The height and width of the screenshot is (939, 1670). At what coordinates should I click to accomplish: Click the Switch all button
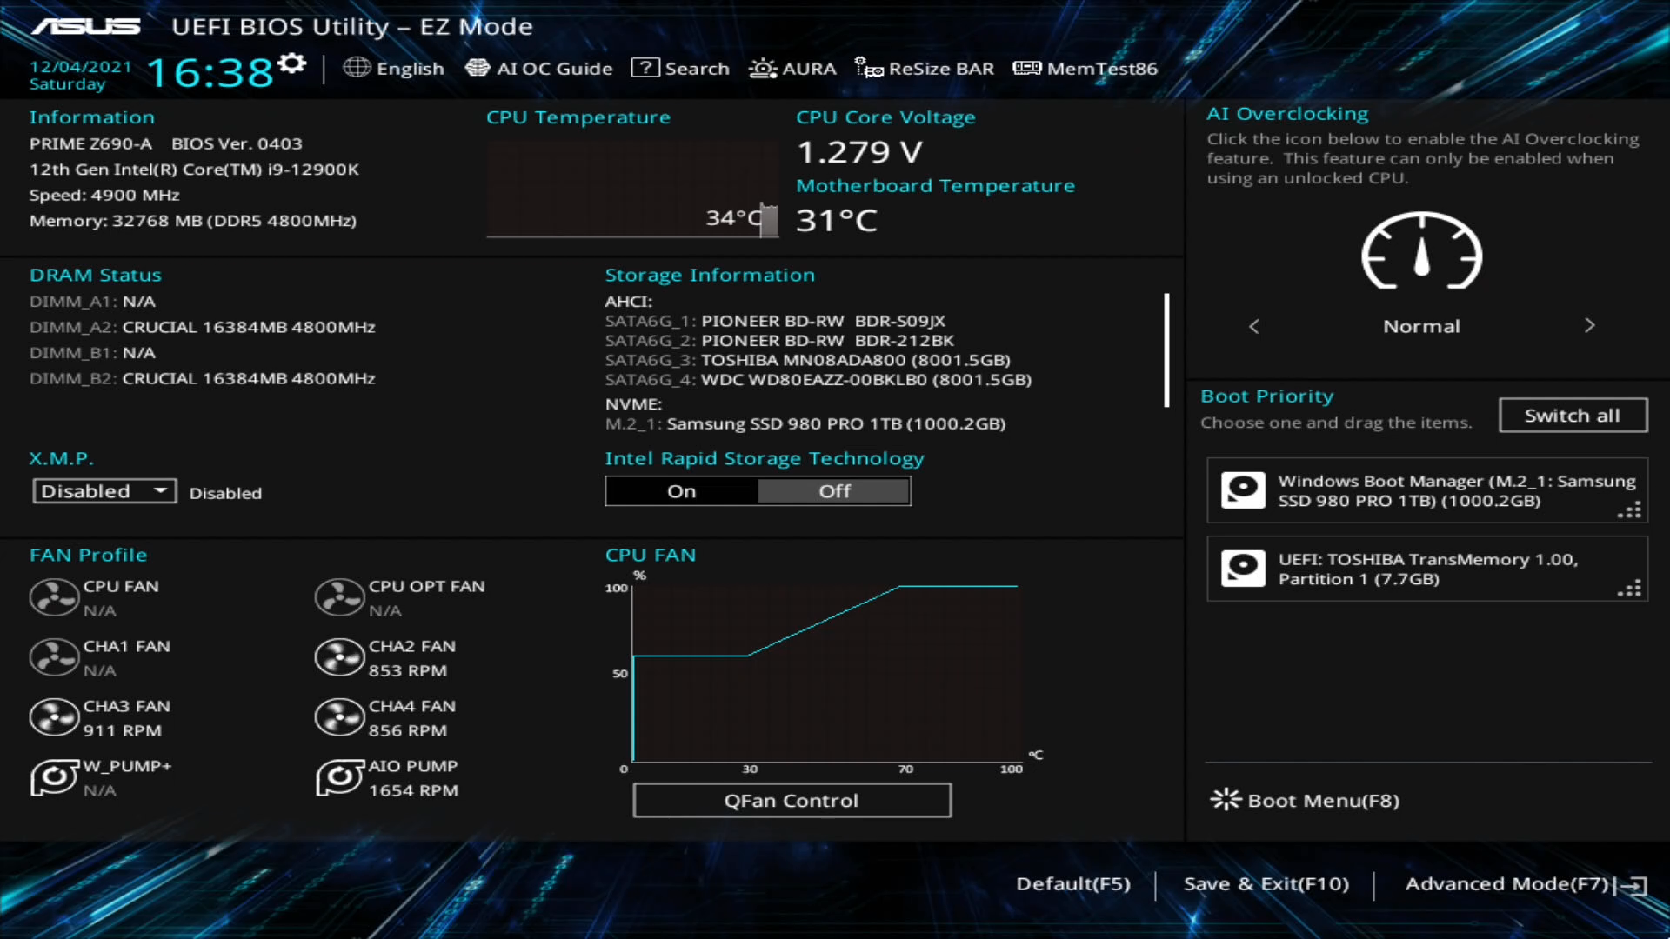click(1573, 416)
